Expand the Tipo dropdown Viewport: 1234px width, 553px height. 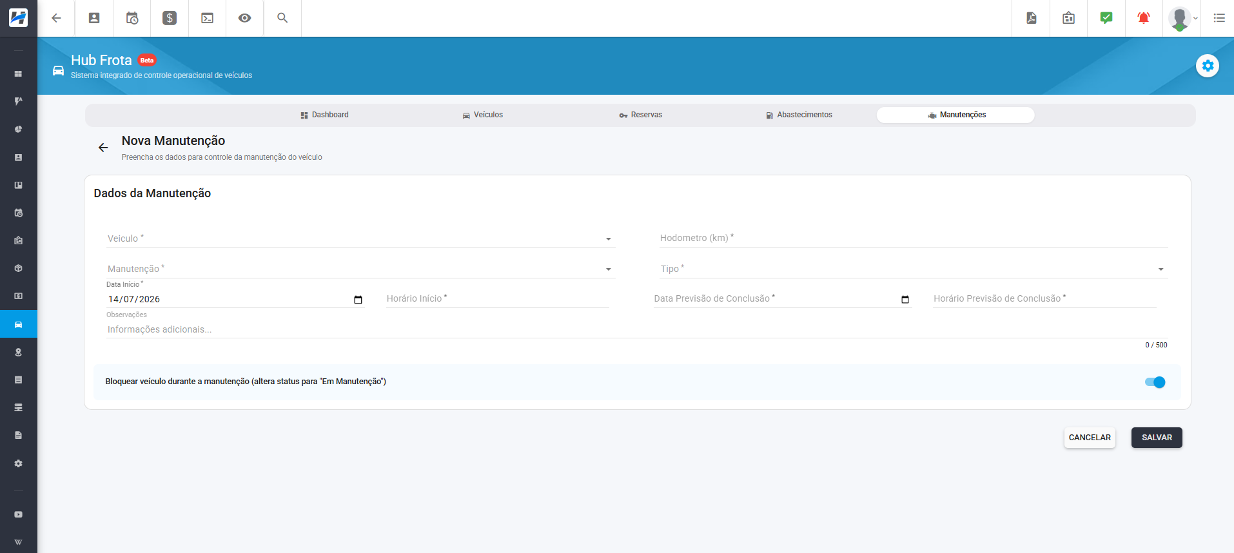(914, 269)
